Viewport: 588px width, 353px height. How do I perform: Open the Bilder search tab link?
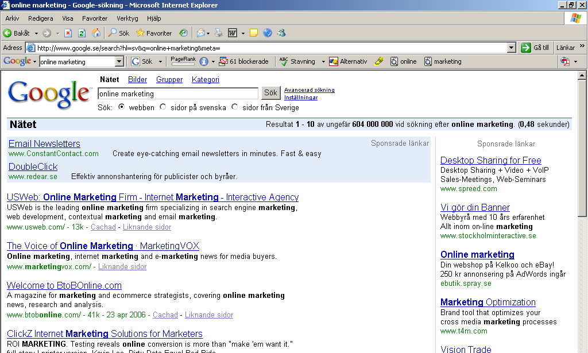point(137,79)
